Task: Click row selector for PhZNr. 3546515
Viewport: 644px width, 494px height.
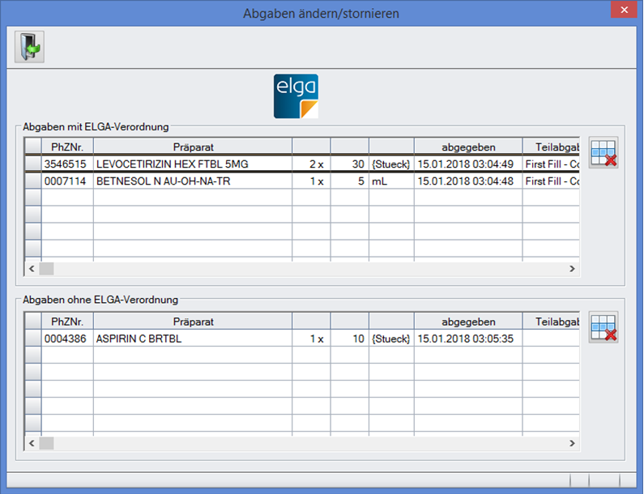Action: [33, 164]
